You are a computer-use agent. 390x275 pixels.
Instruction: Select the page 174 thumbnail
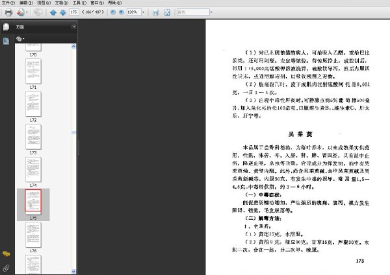[33, 169]
